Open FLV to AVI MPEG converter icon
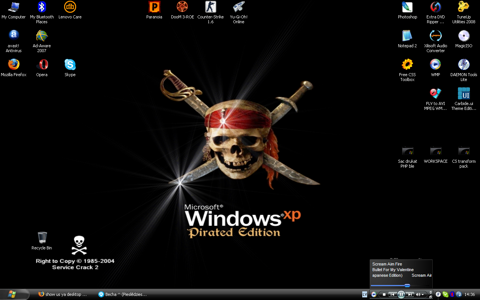Viewport: 480px width, 300px height. pos(435,99)
